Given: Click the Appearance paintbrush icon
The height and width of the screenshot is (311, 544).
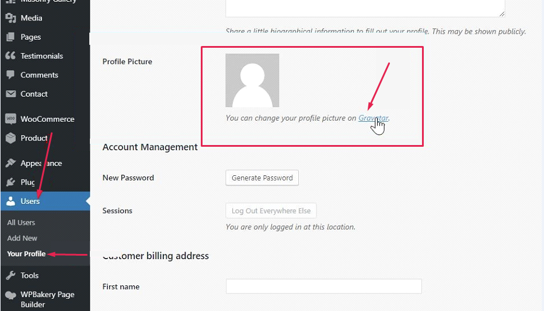Looking at the screenshot, I should 11,162.
